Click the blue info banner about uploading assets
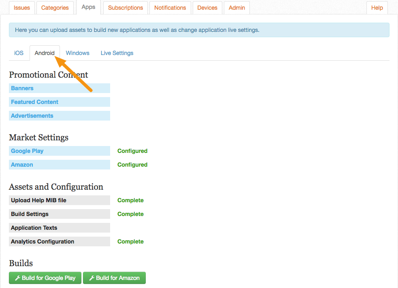 199,30
